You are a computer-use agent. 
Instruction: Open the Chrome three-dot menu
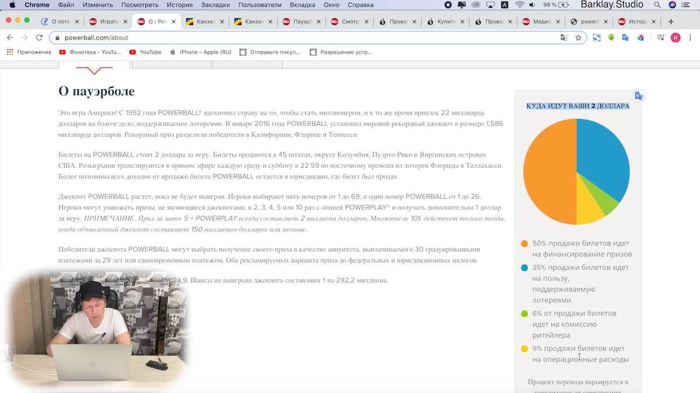(691, 37)
